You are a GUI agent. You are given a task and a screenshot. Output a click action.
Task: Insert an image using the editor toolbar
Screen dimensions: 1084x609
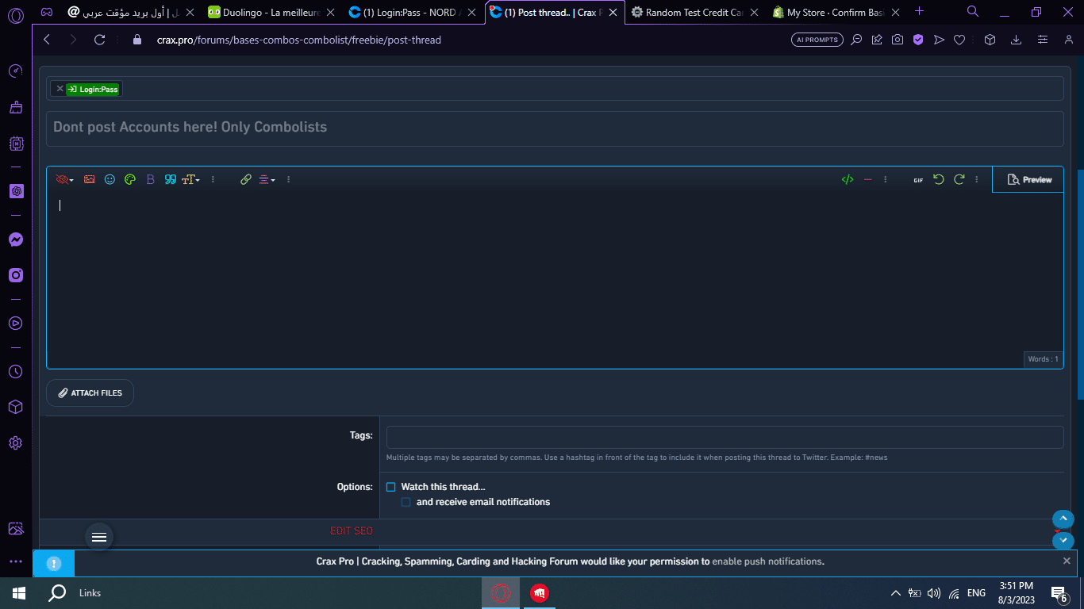(x=90, y=180)
